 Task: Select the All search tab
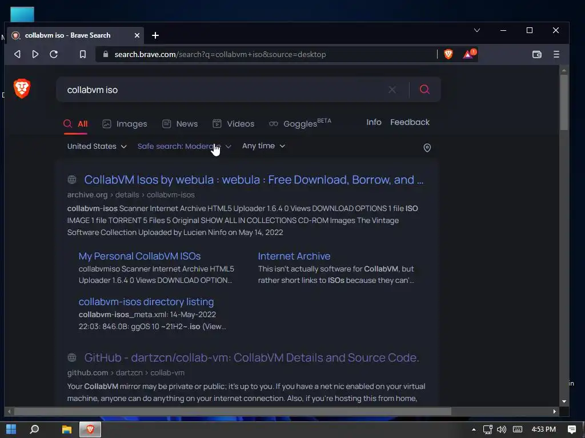75,124
